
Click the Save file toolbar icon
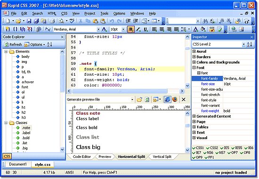point(29,21)
